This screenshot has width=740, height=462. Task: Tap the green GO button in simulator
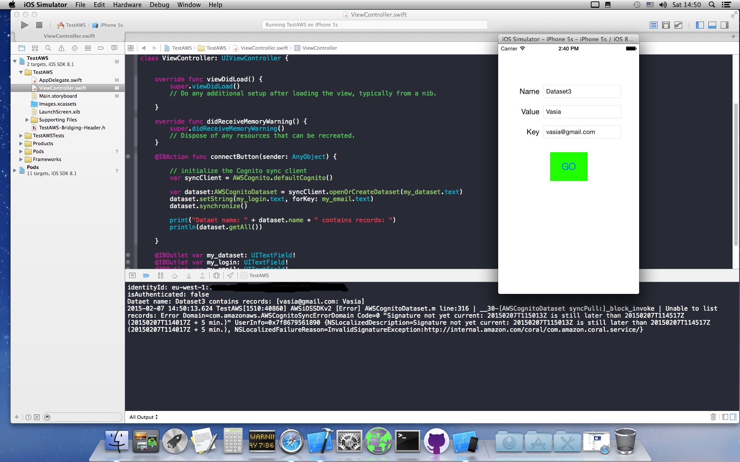tap(569, 166)
